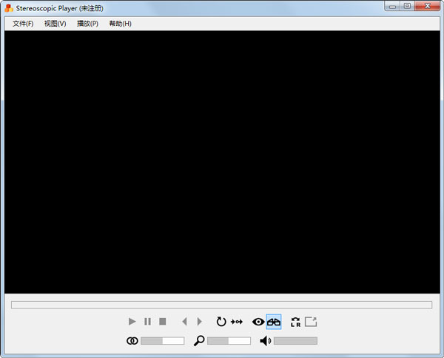Maximize the Stereoscopic Player window
The height and width of the screenshot is (358, 444).
(407, 6)
